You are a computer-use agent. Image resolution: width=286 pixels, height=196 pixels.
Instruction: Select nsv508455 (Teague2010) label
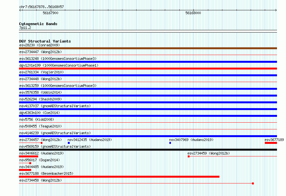pyautogui.click(x=40, y=126)
